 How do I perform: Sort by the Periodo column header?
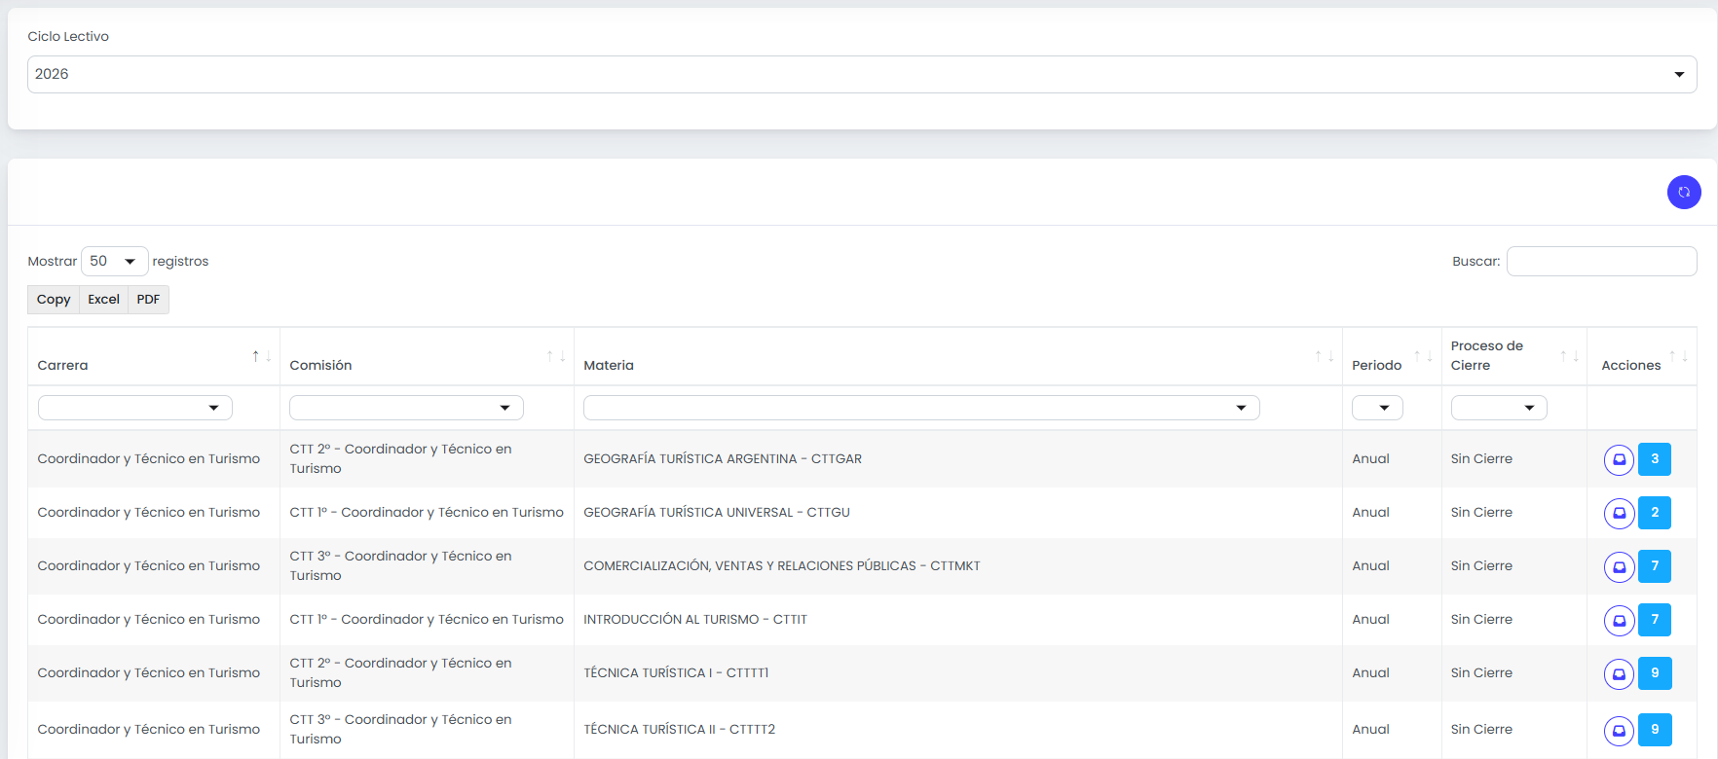(x=1392, y=357)
